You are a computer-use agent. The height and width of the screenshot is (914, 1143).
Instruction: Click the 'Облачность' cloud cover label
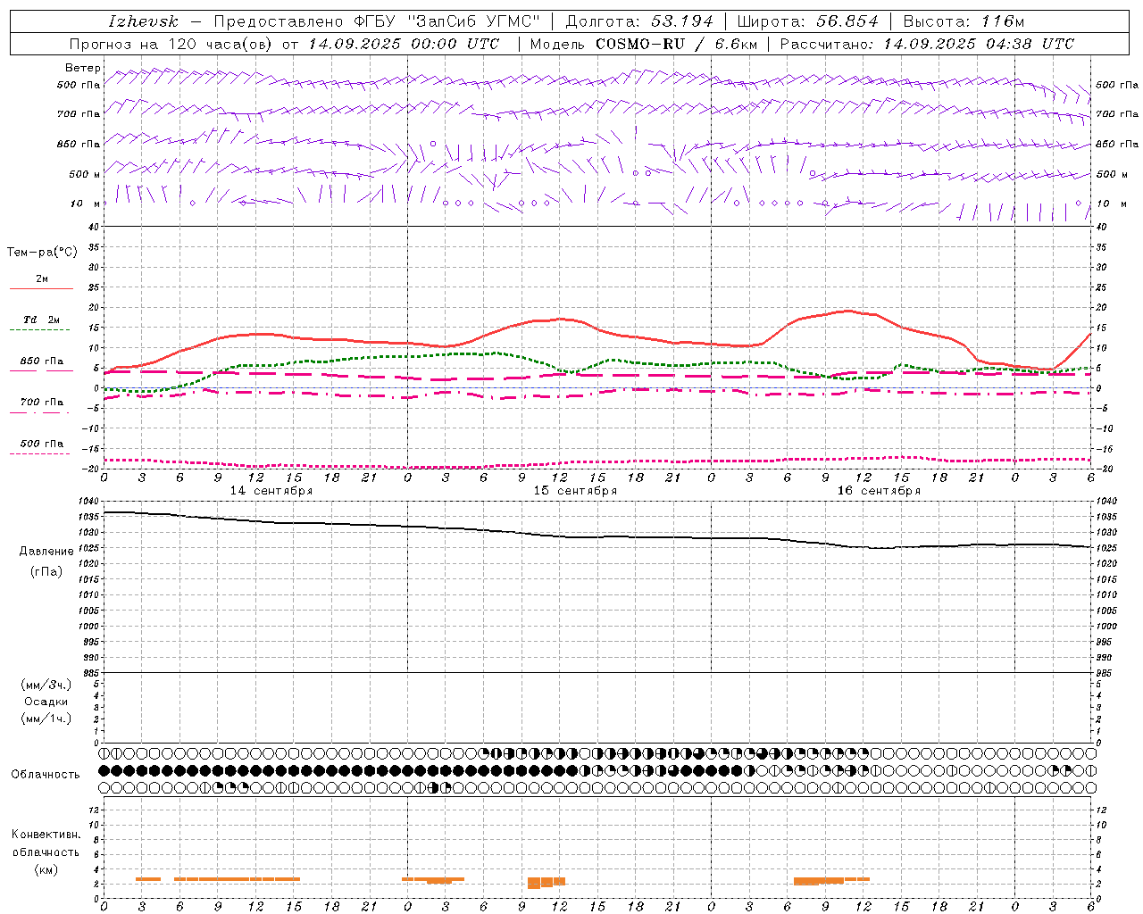tap(46, 775)
